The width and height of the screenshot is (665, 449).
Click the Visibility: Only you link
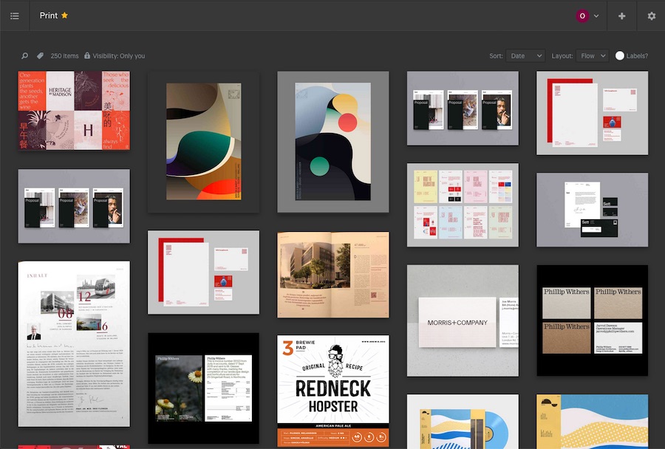(119, 55)
